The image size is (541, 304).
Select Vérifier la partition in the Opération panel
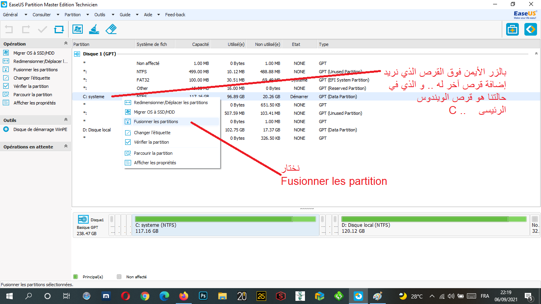pos(26,86)
